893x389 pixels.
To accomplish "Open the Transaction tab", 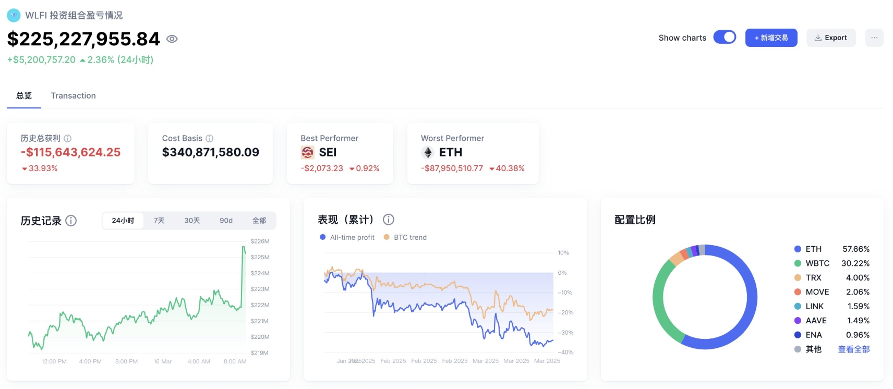I will pyautogui.click(x=74, y=96).
